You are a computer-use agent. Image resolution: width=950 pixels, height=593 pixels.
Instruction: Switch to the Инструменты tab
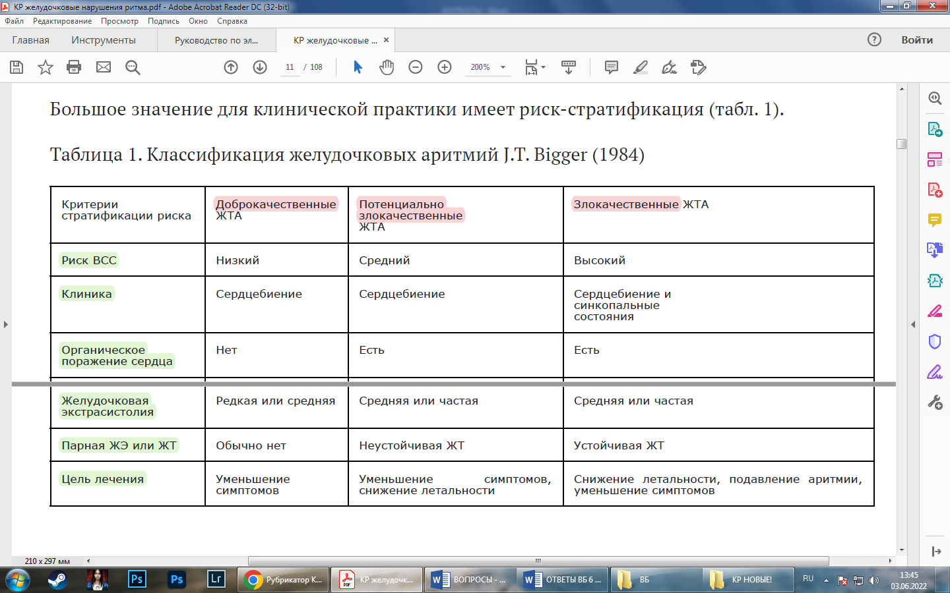click(104, 40)
